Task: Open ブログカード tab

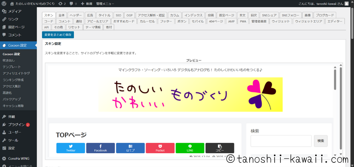Action: 325,15
